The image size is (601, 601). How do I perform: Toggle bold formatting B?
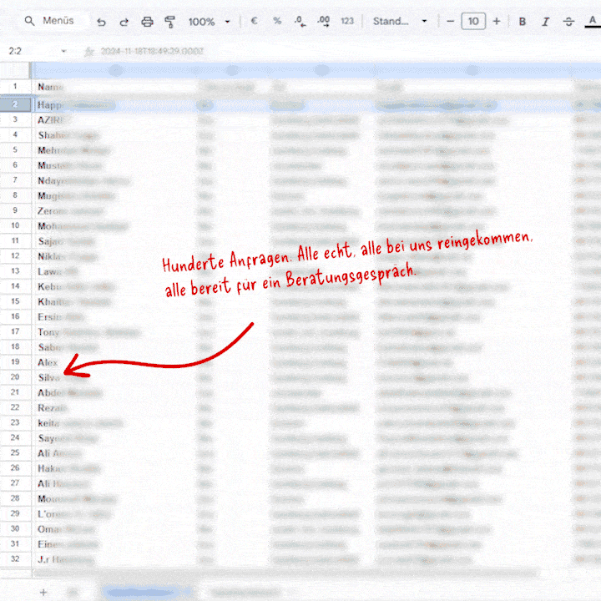point(522,22)
